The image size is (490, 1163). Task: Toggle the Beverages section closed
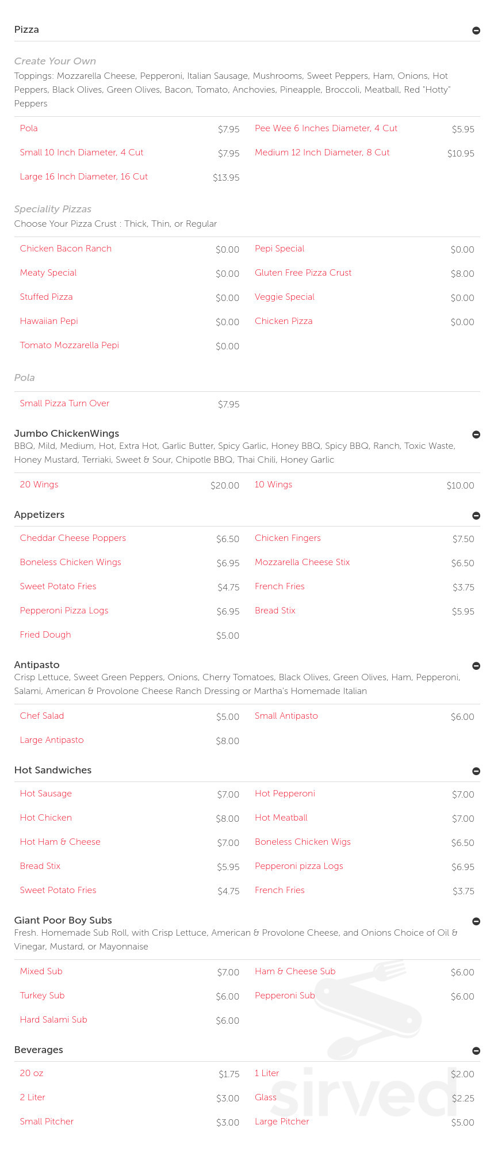[476, 1050]
